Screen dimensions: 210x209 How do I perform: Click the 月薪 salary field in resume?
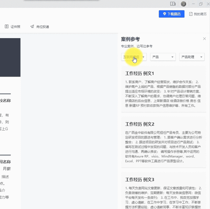tap(7, 169)
